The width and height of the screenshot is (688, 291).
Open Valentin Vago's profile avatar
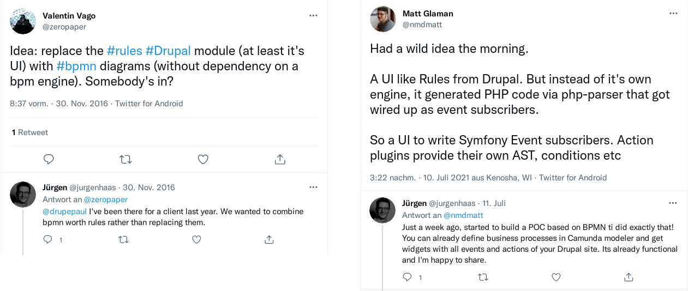(x=23, y=21)
